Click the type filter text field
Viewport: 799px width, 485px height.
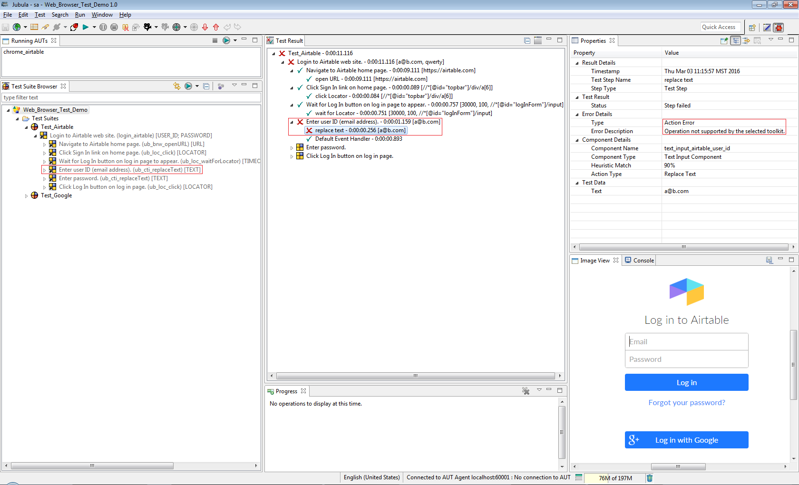tap(132, 97)
